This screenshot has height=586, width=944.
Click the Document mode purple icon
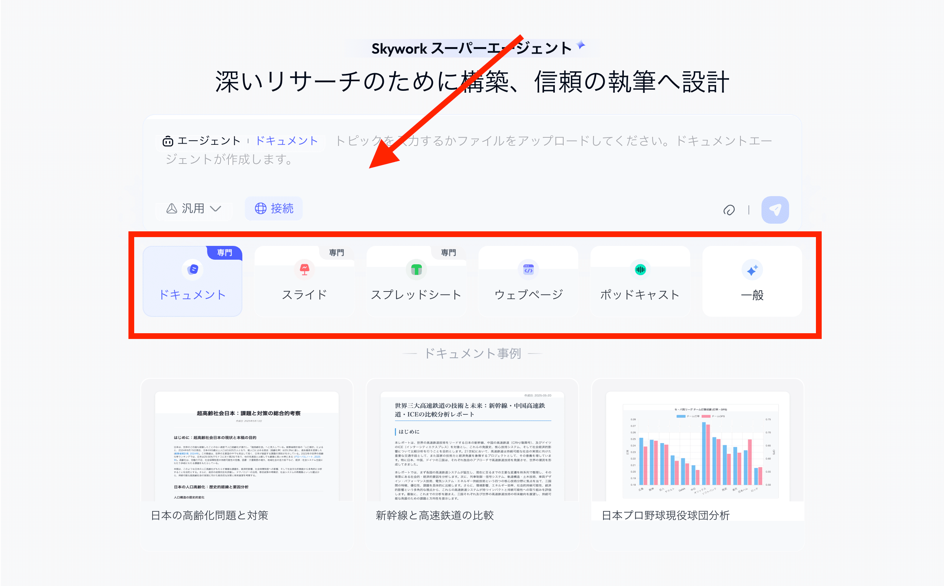(x=192, y=269)
